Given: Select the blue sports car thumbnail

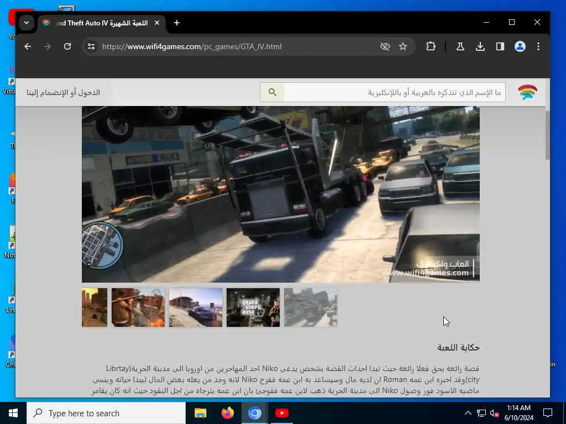Looking at the screenshot, I should [x=196, y=308].
